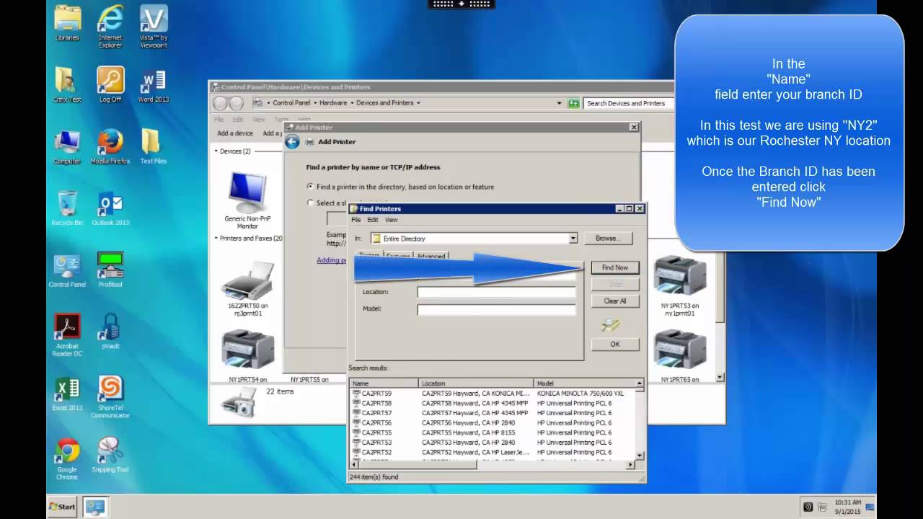This screenshot has width=923, height=519.
Task: Open the Snipping Tool shortcut
Action: click(x=110, y=455)
